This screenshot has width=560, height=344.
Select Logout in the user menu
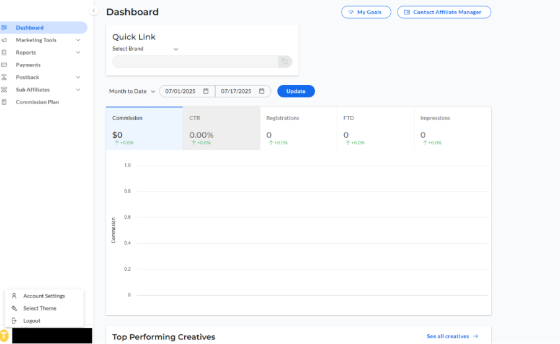(32, 321)
